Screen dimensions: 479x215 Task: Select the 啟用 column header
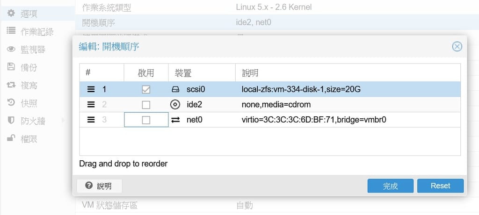click(146, 73)
